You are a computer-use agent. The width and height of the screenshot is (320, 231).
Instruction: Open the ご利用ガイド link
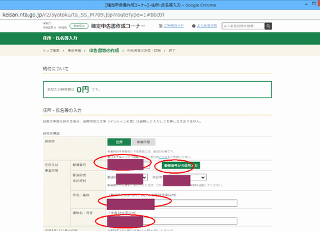pos(173,26)
